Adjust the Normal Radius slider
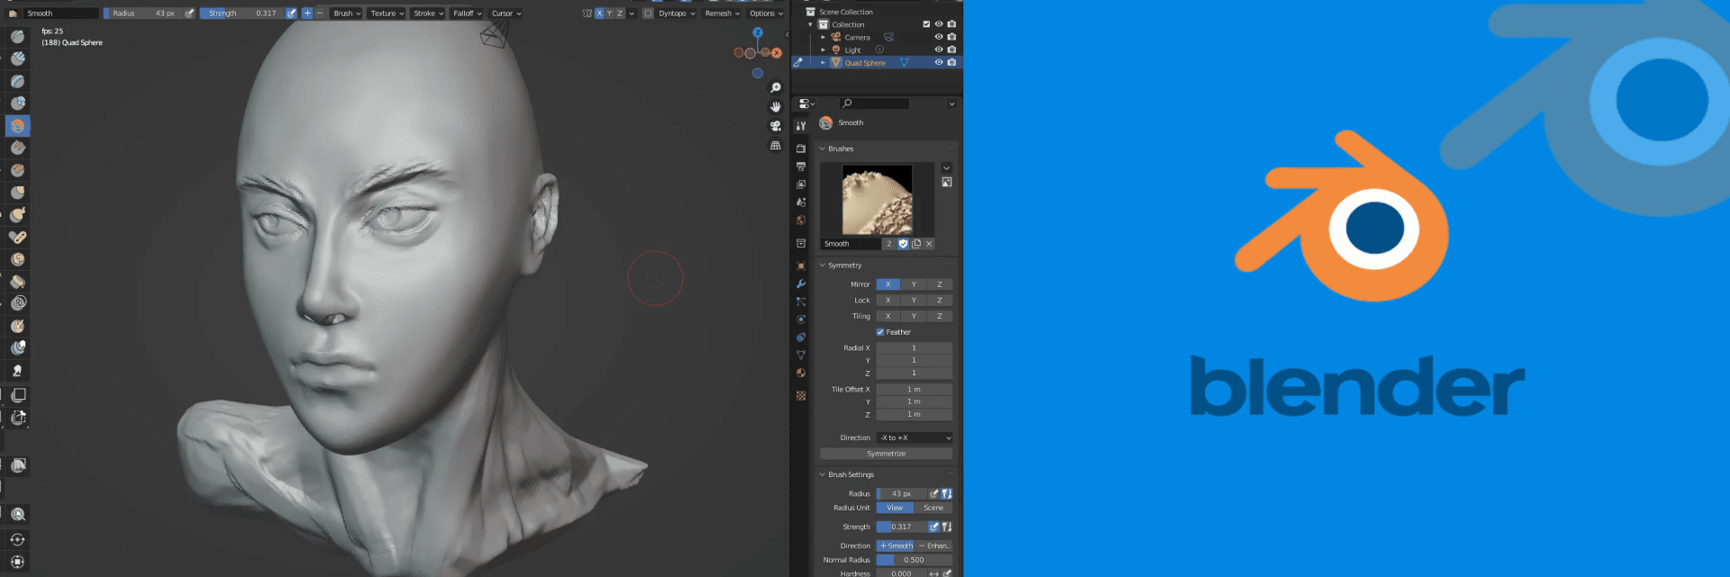This screenshot has width=1730, height=577. tap(915, 560)
